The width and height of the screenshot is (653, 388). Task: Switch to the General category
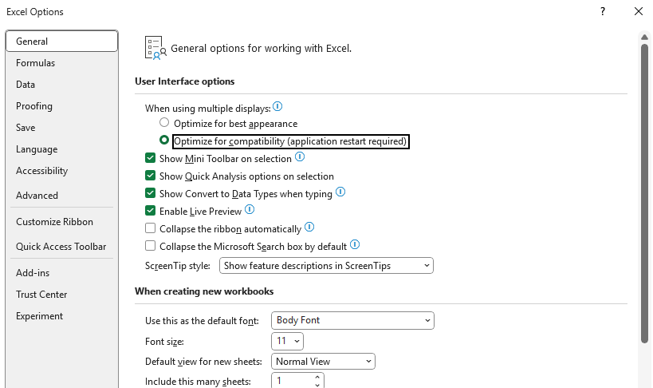[x=61, y=42]
